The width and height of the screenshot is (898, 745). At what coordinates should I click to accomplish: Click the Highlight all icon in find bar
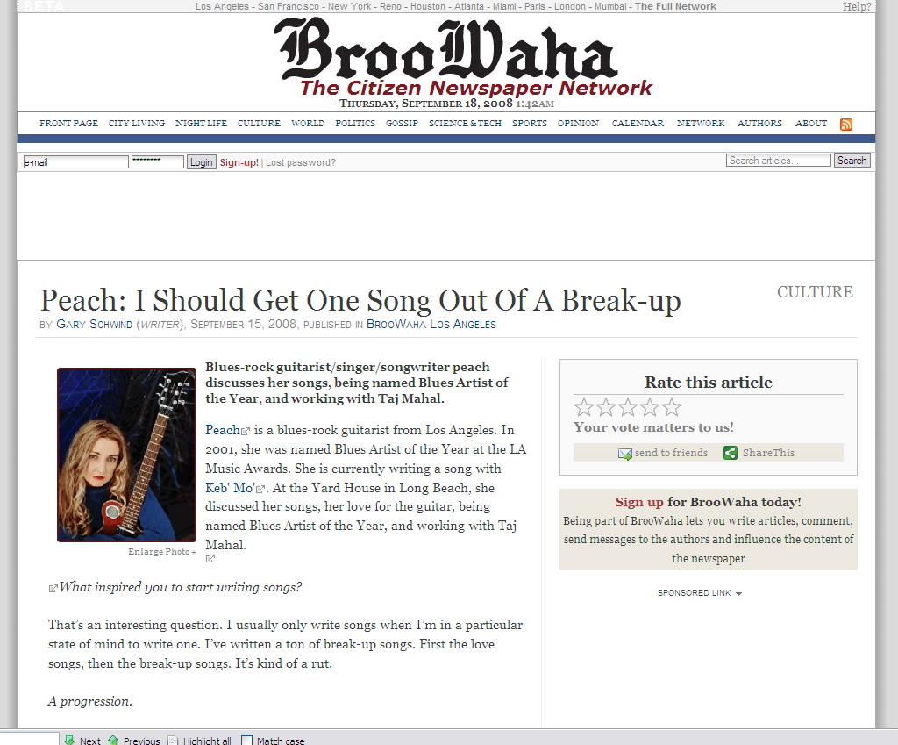[173, 740]
